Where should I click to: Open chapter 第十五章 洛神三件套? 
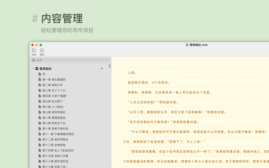55,156
